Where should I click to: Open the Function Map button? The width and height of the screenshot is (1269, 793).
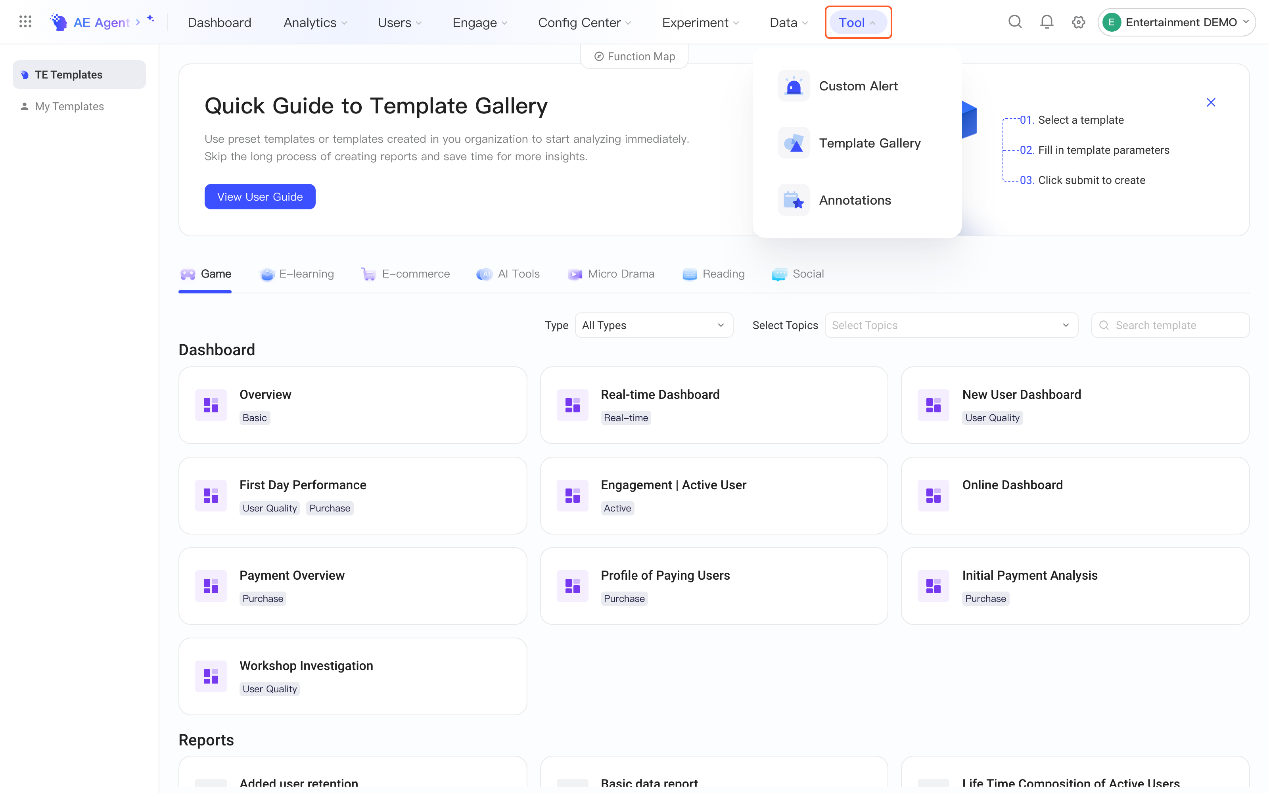pyautogui.click(x=634, y=56)
